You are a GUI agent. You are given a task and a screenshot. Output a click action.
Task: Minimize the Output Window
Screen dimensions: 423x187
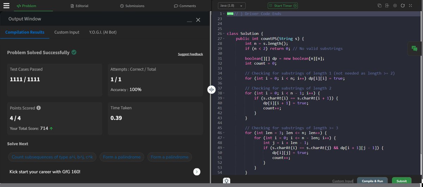(190, 22)
